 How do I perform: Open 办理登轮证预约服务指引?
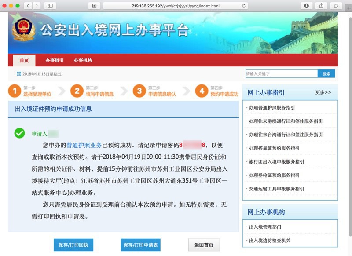274,175
